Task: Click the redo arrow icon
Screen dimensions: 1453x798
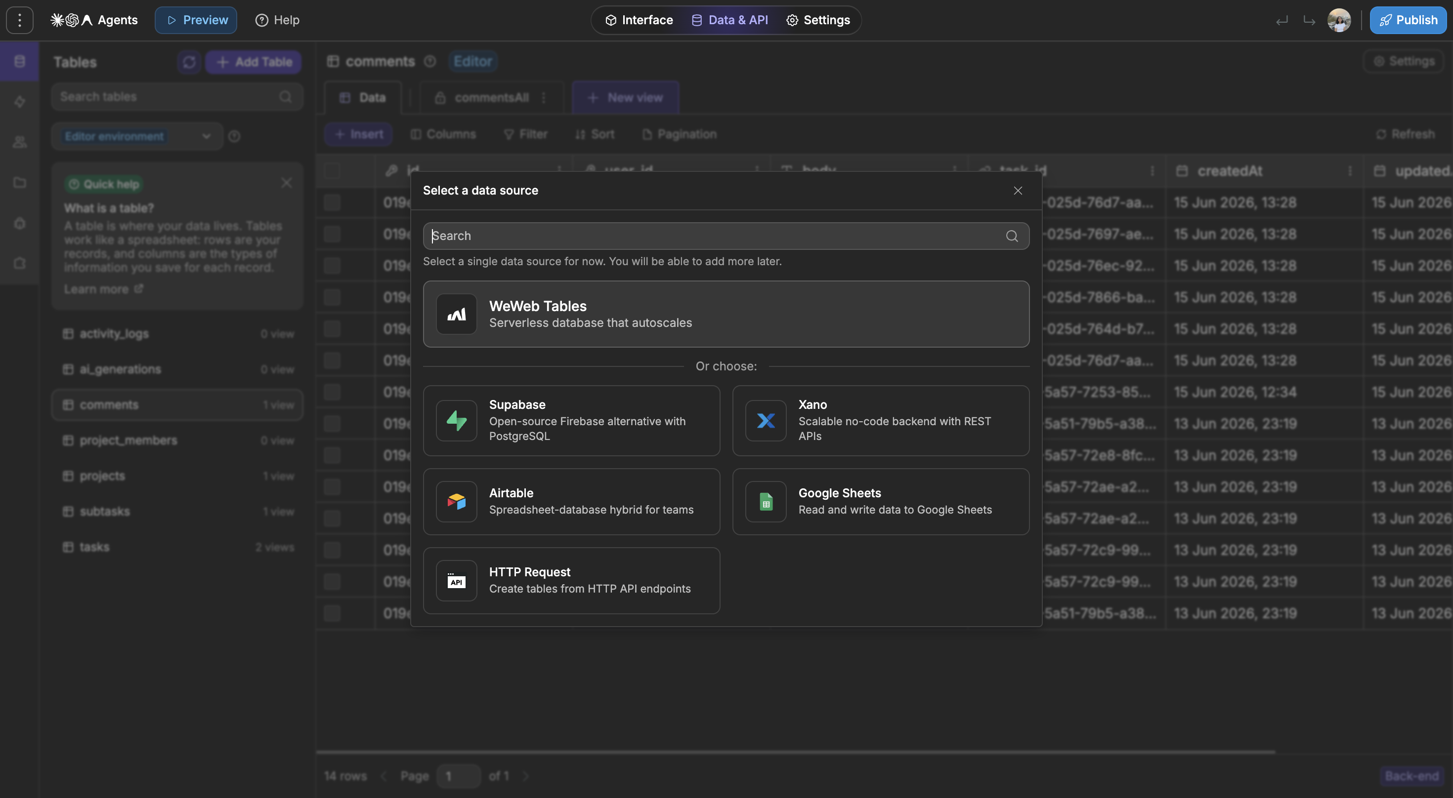Action: coord(1309,21)
